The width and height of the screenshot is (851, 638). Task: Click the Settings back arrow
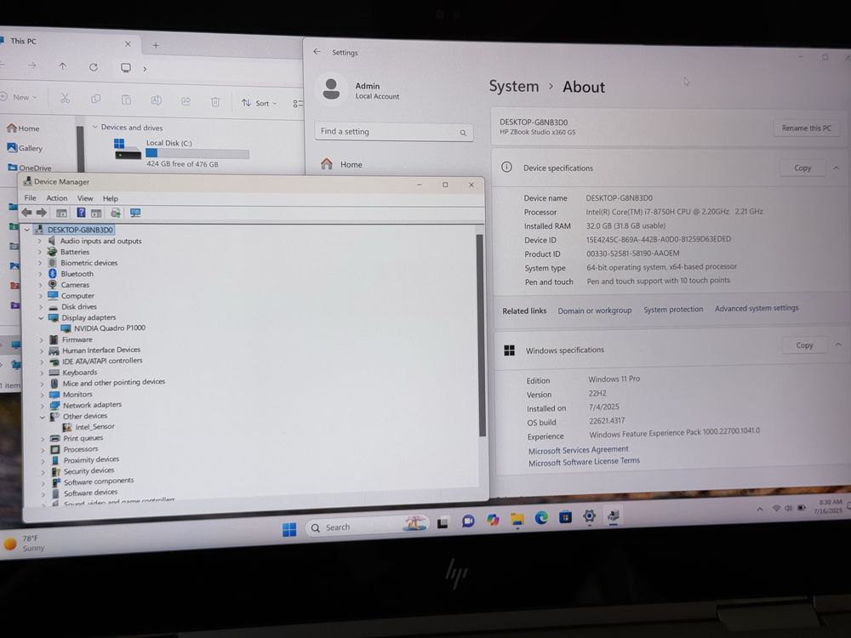click(x=317, y=52)
